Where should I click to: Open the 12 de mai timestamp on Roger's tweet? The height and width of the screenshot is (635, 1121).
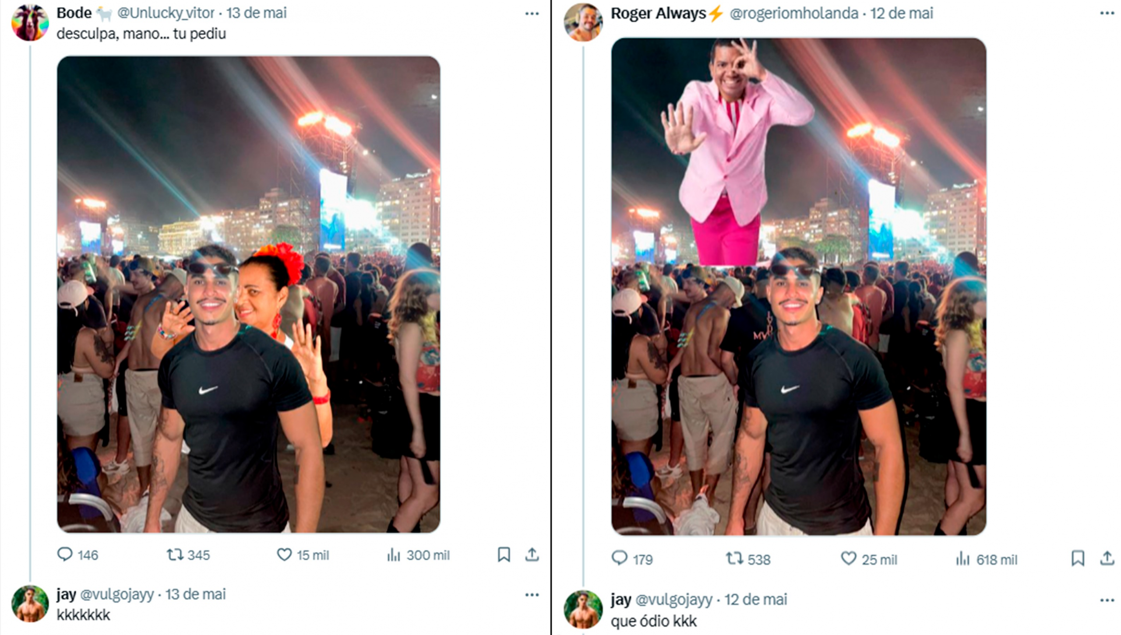(901, 14)
